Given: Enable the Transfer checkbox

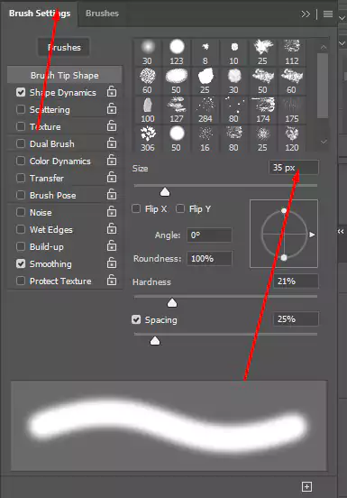Looking at the screenshot, I should point(21,178).
